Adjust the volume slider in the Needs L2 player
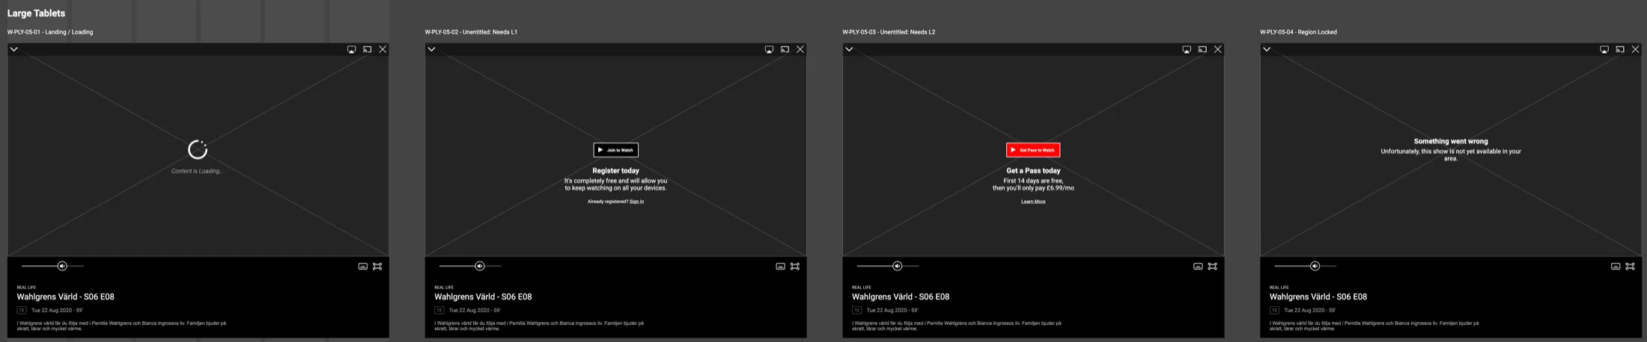 coord(888,266)
